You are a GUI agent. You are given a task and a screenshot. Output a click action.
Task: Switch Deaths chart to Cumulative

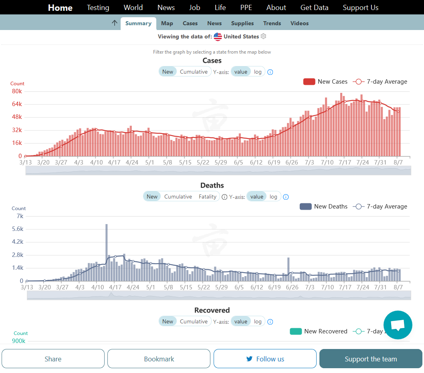coord(178,197)
